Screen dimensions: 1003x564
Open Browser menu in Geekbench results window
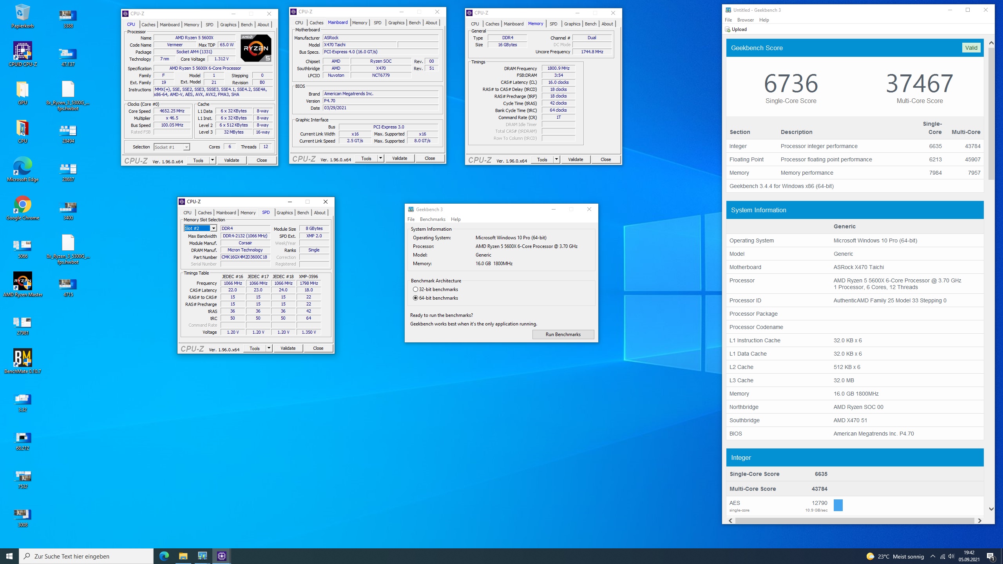click(x=745, y=20)
